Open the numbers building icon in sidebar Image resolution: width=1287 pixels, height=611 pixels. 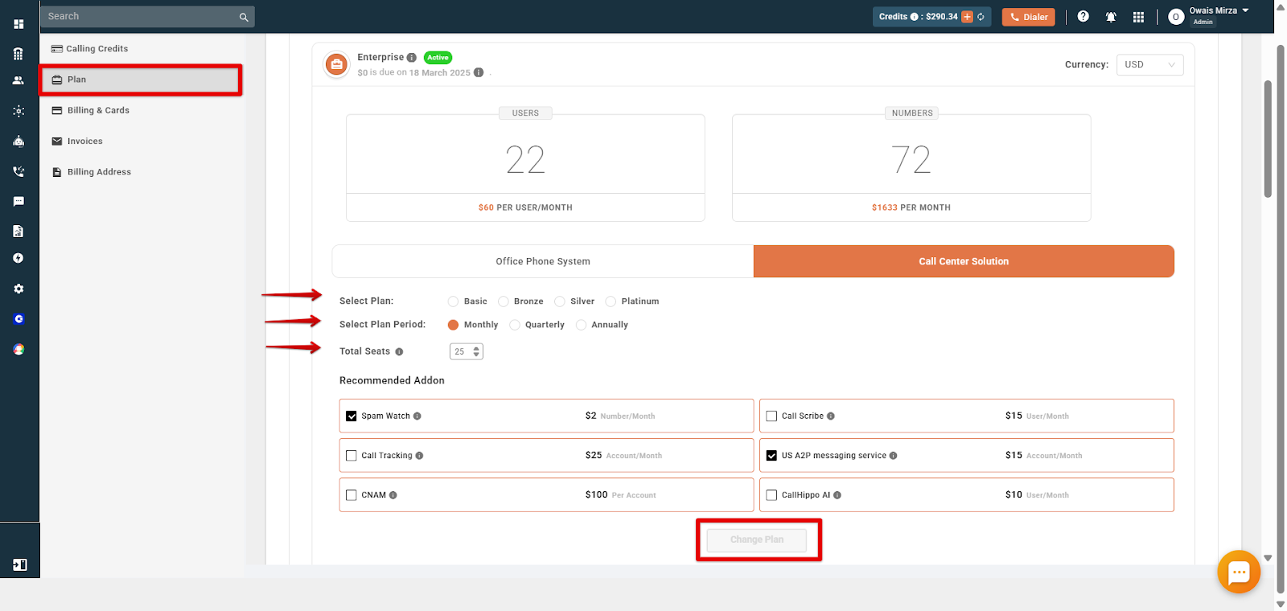coord(19,54)
